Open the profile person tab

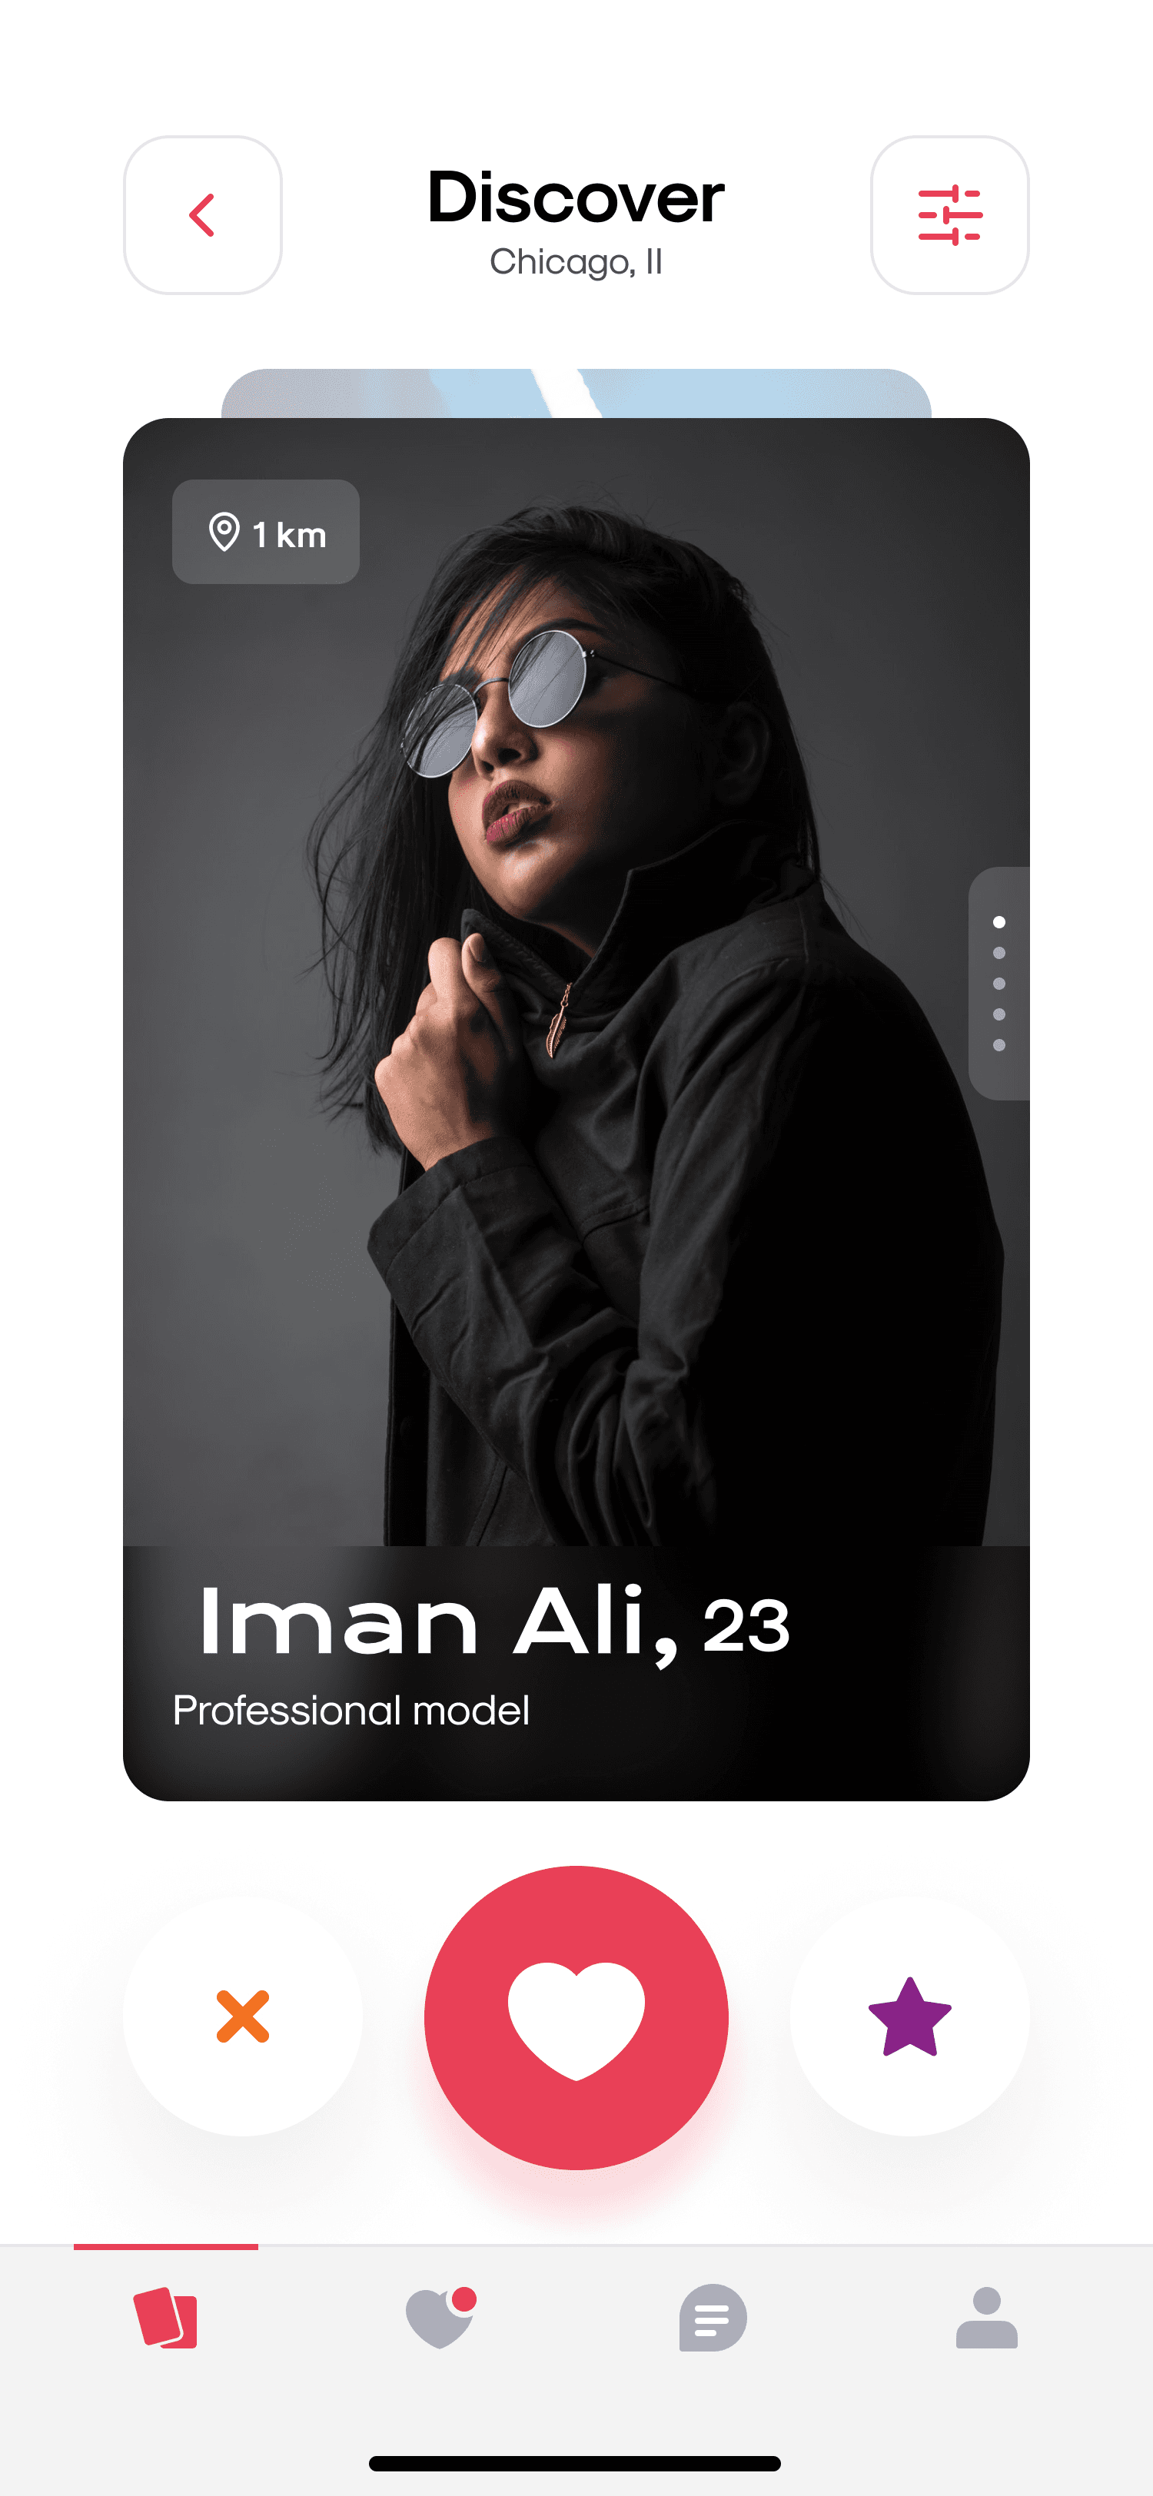click(986, 2318)
